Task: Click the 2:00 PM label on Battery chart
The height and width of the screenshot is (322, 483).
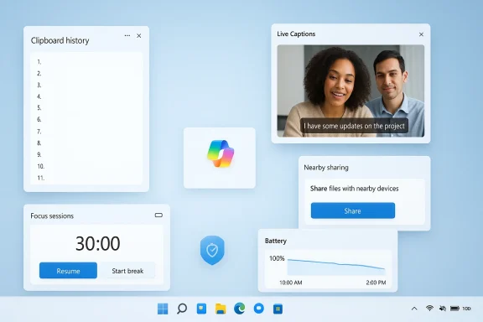Action: pos(376,283)
